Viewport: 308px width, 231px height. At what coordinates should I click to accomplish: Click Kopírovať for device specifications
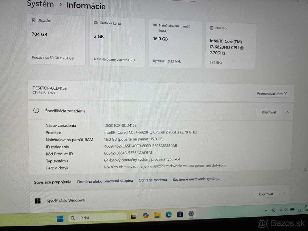point(269,112)
